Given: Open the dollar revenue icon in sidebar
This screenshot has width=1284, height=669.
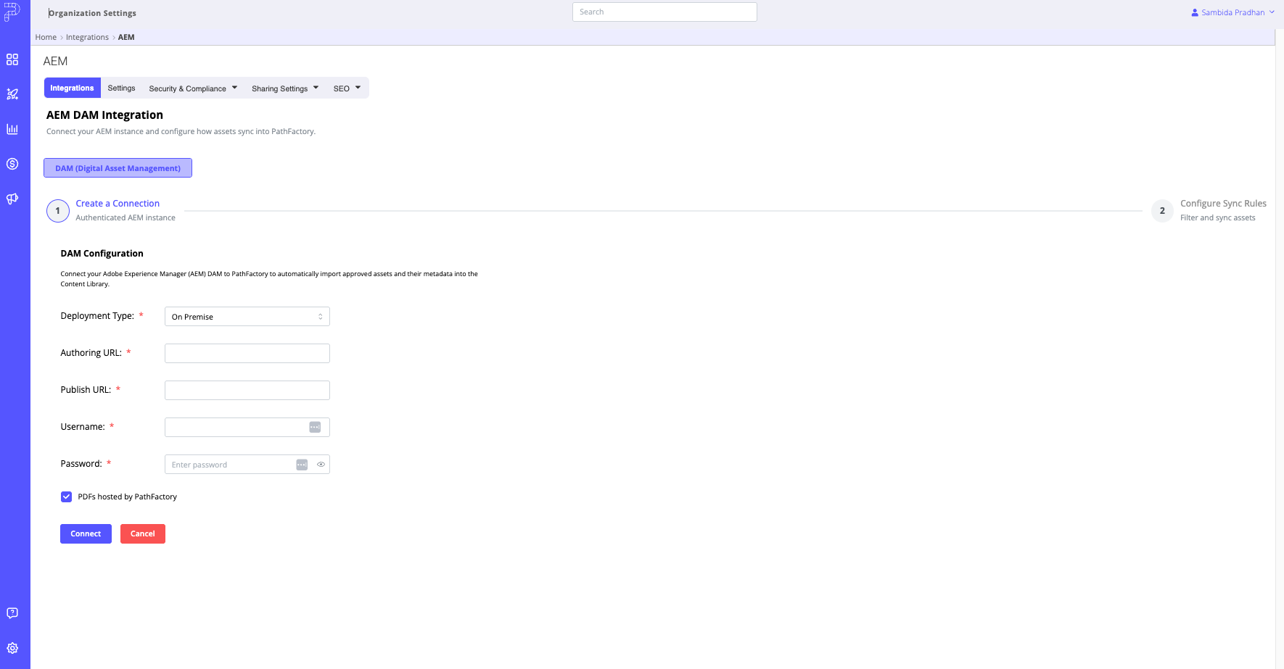Looking at the screenshot, I should coord(12,164).
